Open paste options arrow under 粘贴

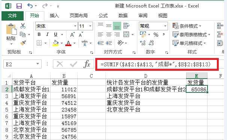(11, 44)
